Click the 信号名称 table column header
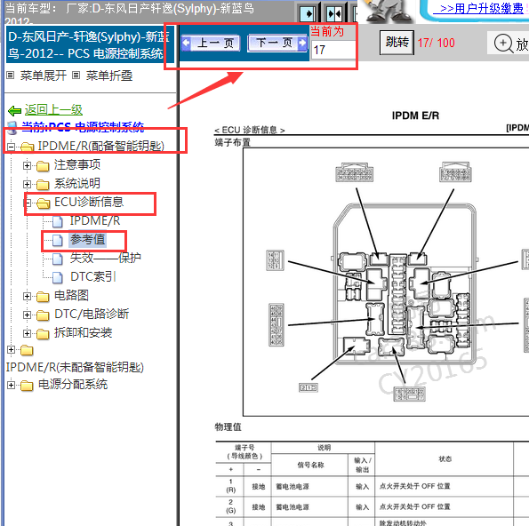The height and width of the screenshot is (526, 529). point(310,465)
